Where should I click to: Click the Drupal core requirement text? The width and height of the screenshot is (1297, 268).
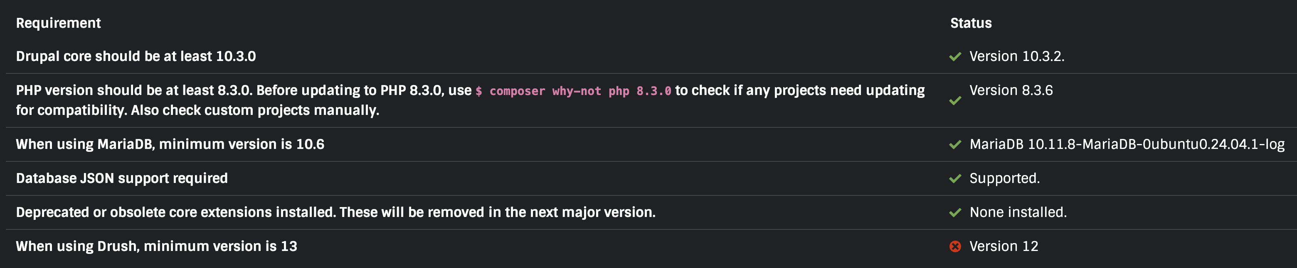[x=136, y=56]
